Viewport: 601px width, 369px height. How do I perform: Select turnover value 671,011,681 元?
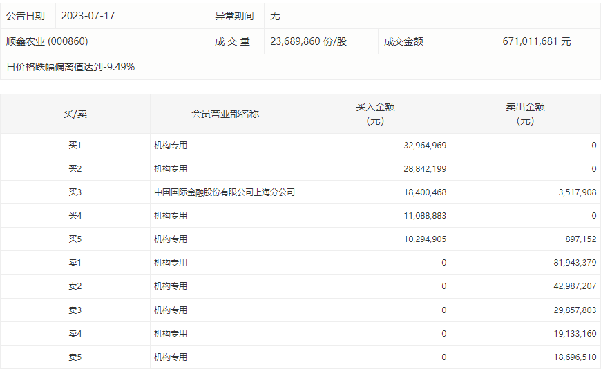(x=537, y=41)
